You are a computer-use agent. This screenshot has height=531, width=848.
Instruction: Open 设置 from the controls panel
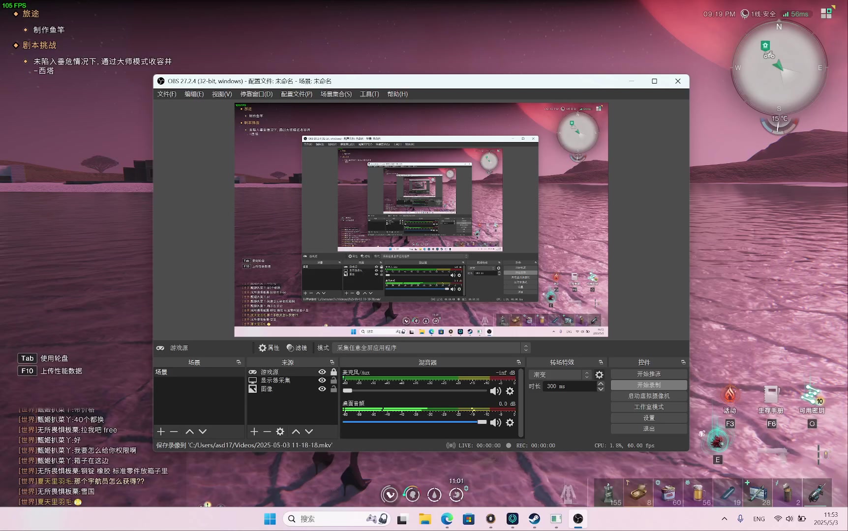(x=649, y=418)
